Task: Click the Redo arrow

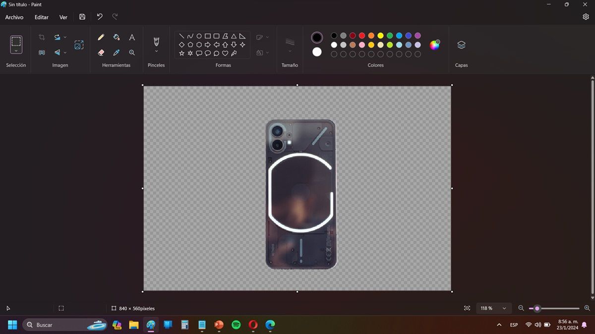Action: click(x=115, y=17)
